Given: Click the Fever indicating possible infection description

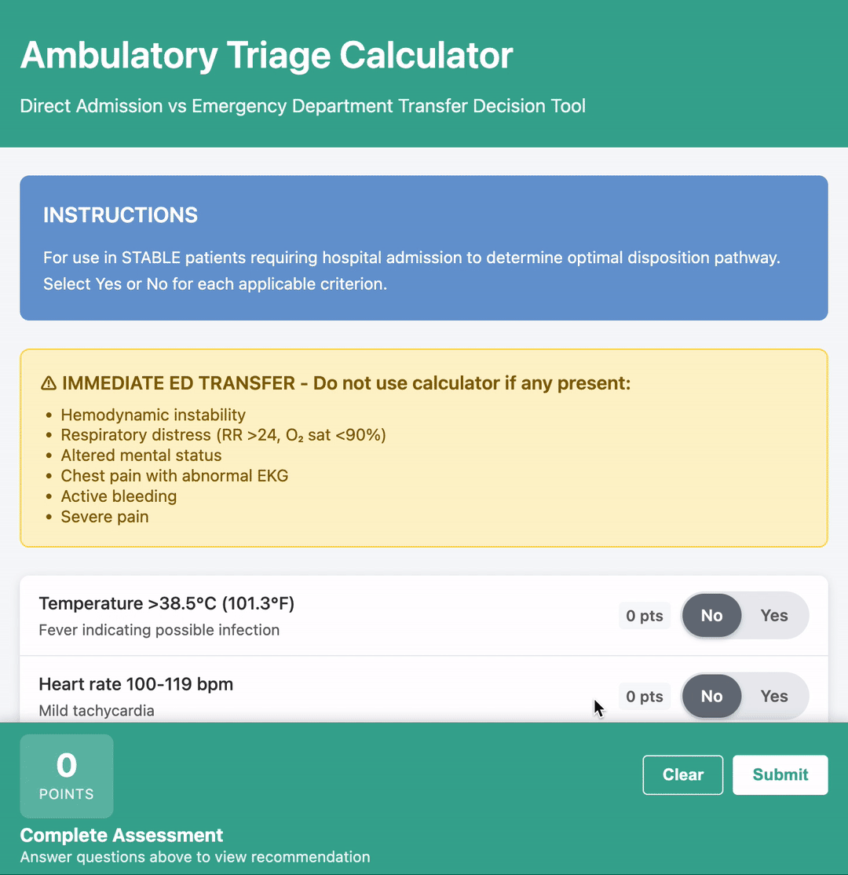Looking at the screenshot, I should tap(159, 630).
